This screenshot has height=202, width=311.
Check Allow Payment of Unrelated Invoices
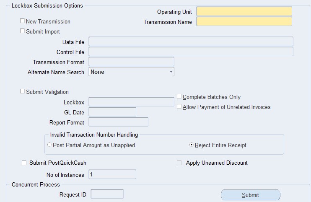[179, 106]
